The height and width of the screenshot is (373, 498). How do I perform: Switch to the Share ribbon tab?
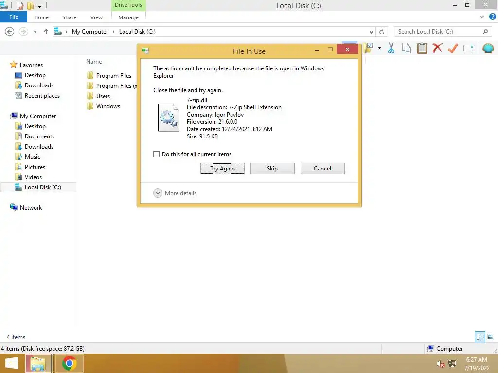tap(69, 17)
